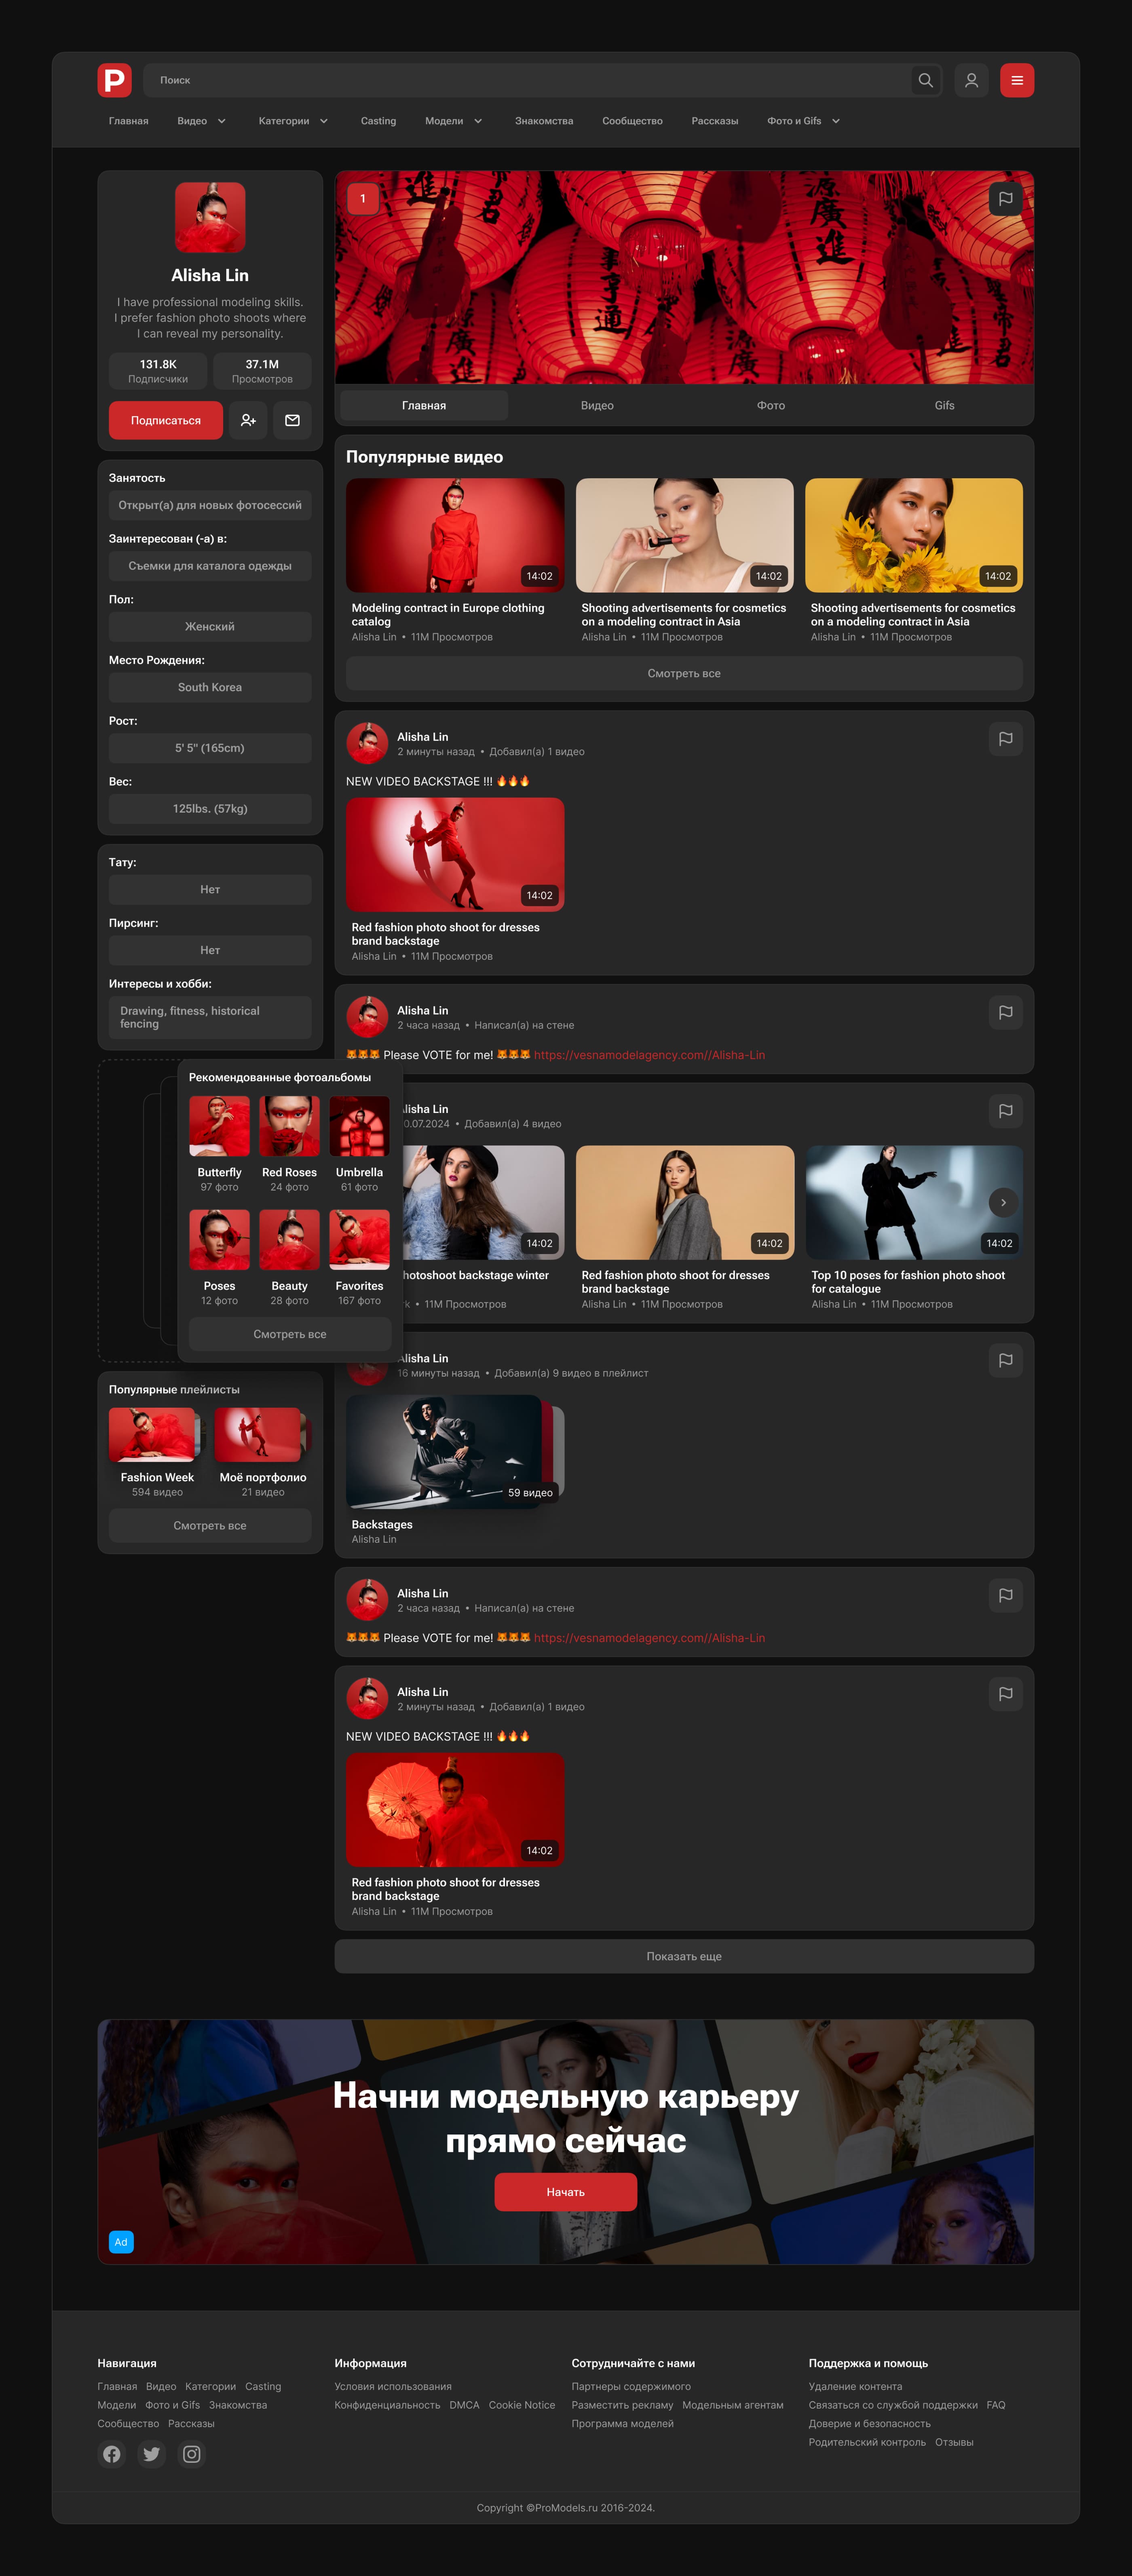The image size is (1132, 2576).
Task: Open the Facebook icon in footer
Action: [x=112, y=2454]
